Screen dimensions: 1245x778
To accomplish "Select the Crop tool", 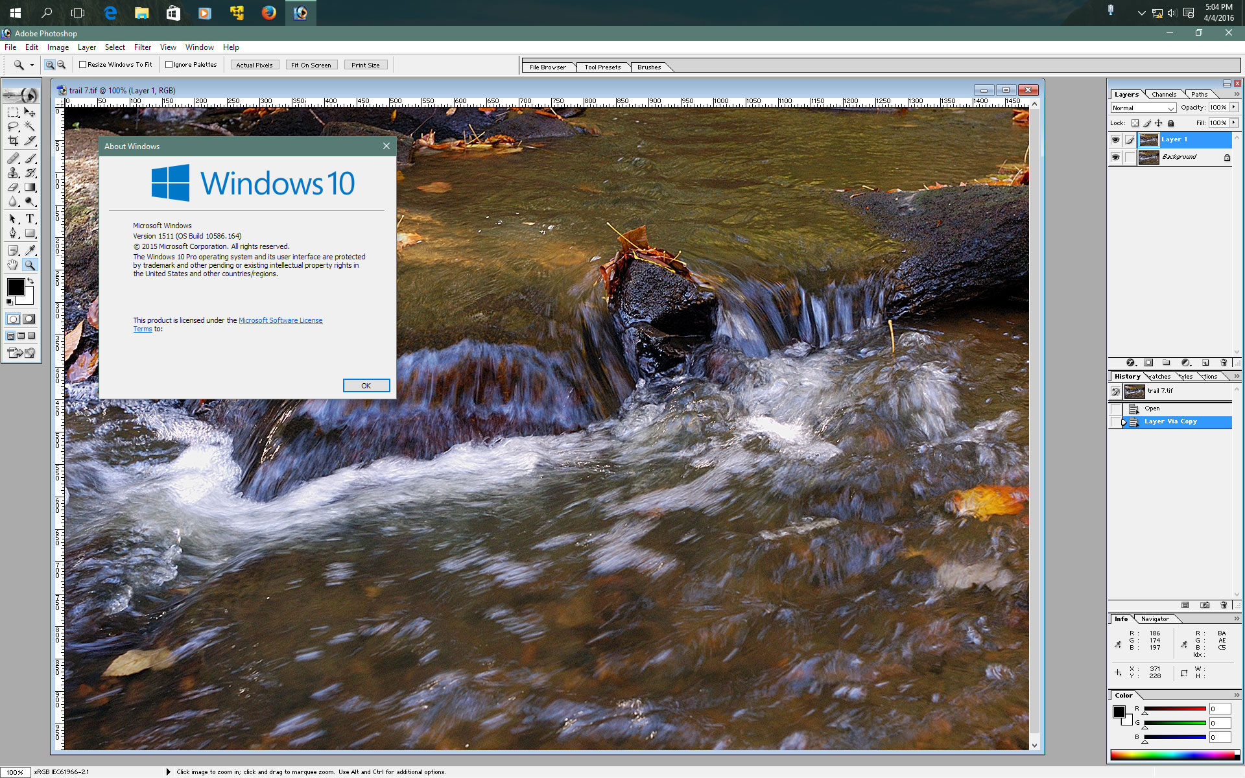I will click(13, 141).
